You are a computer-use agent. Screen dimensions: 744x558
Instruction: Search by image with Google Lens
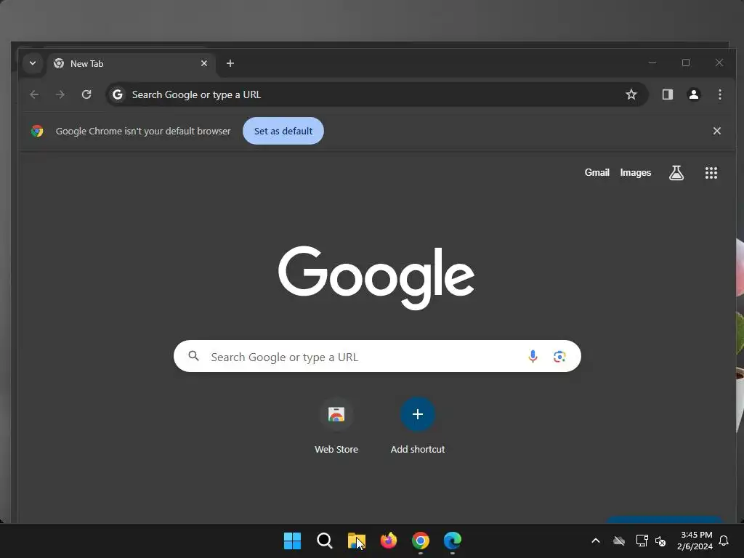(x=559, y=356)
